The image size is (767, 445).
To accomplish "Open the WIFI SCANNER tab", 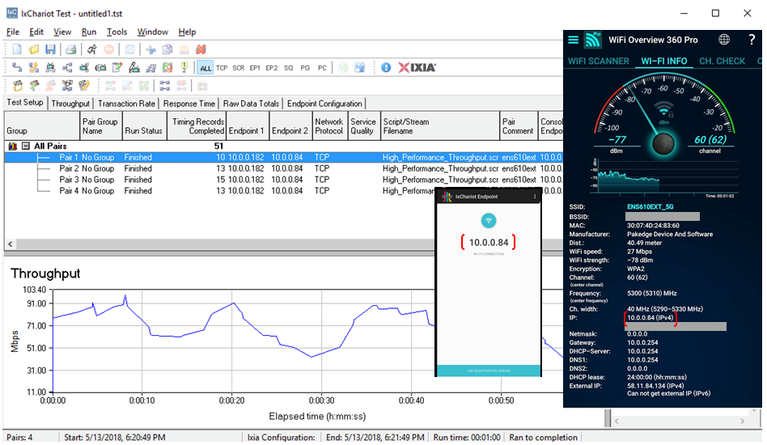I will pyautogui.click(x=598, y=61).
